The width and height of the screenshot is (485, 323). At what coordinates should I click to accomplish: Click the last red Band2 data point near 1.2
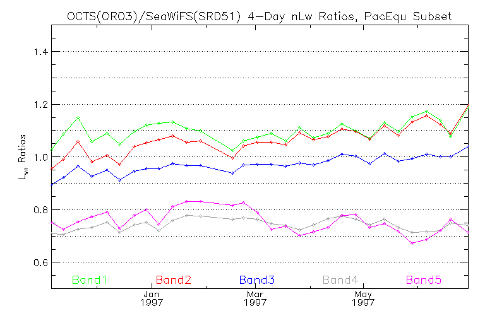pos(468,106)
